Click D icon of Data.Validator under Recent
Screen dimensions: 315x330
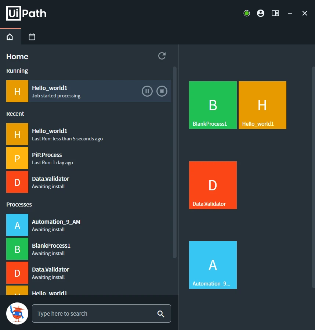[17, 182]
